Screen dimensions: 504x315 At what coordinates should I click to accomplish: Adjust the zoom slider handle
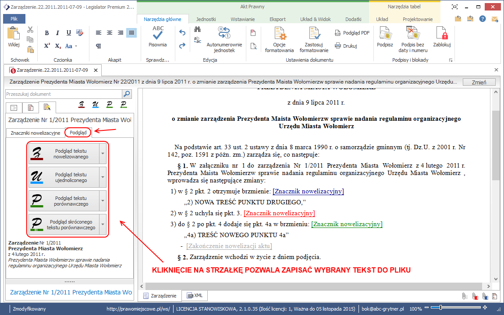coord(441,308)
